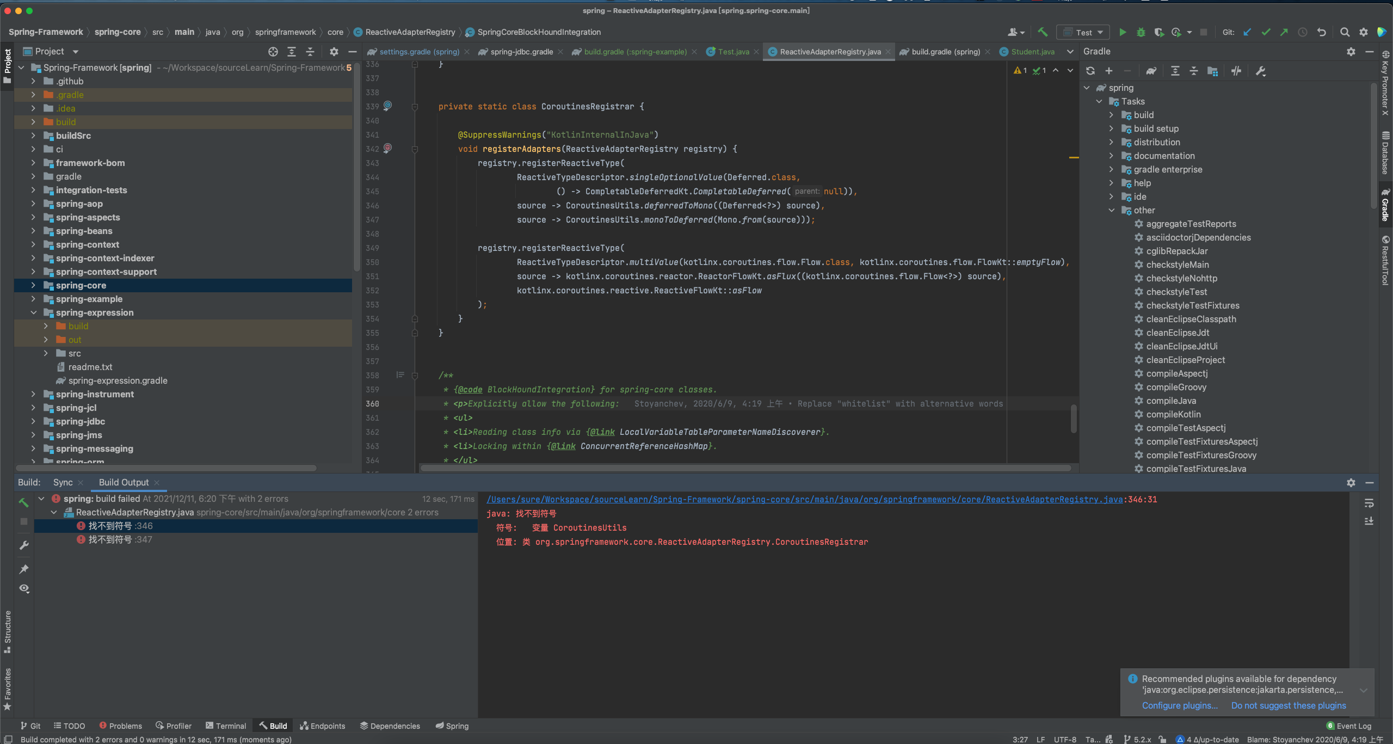Click the Git commit checkmark icon
The image size is (1393, 744).
click(1266, 32)
